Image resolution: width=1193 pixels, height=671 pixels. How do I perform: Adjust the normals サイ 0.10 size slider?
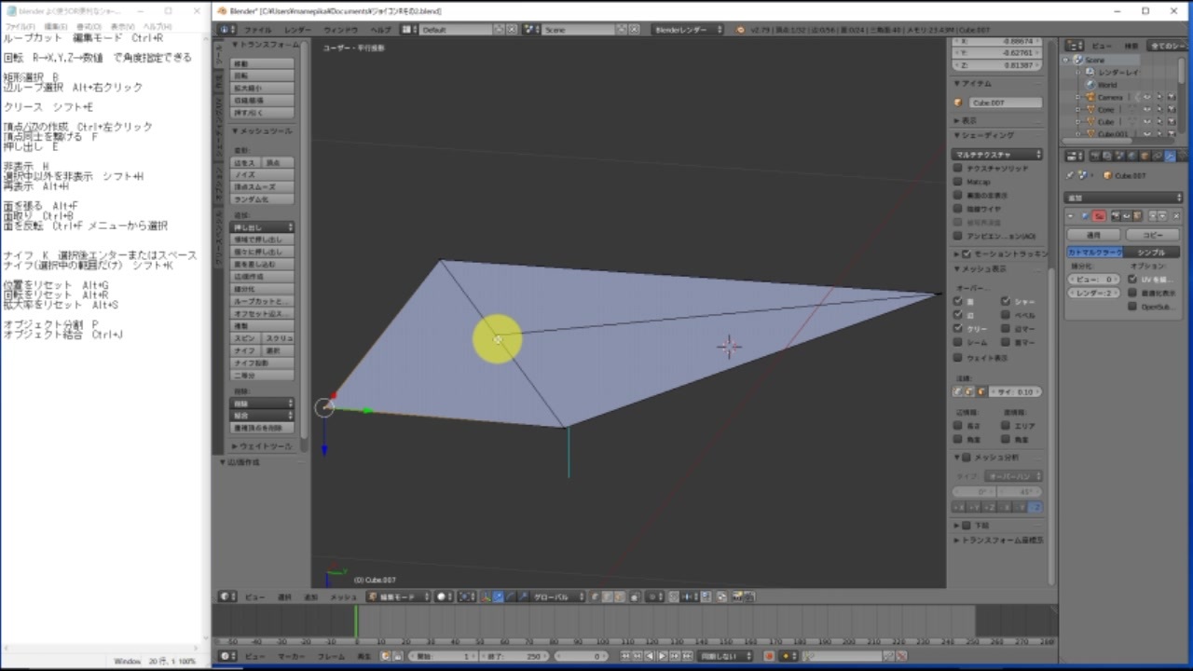coord(1015,391)
